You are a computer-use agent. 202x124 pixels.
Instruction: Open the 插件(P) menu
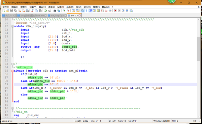tap(96, 7)
